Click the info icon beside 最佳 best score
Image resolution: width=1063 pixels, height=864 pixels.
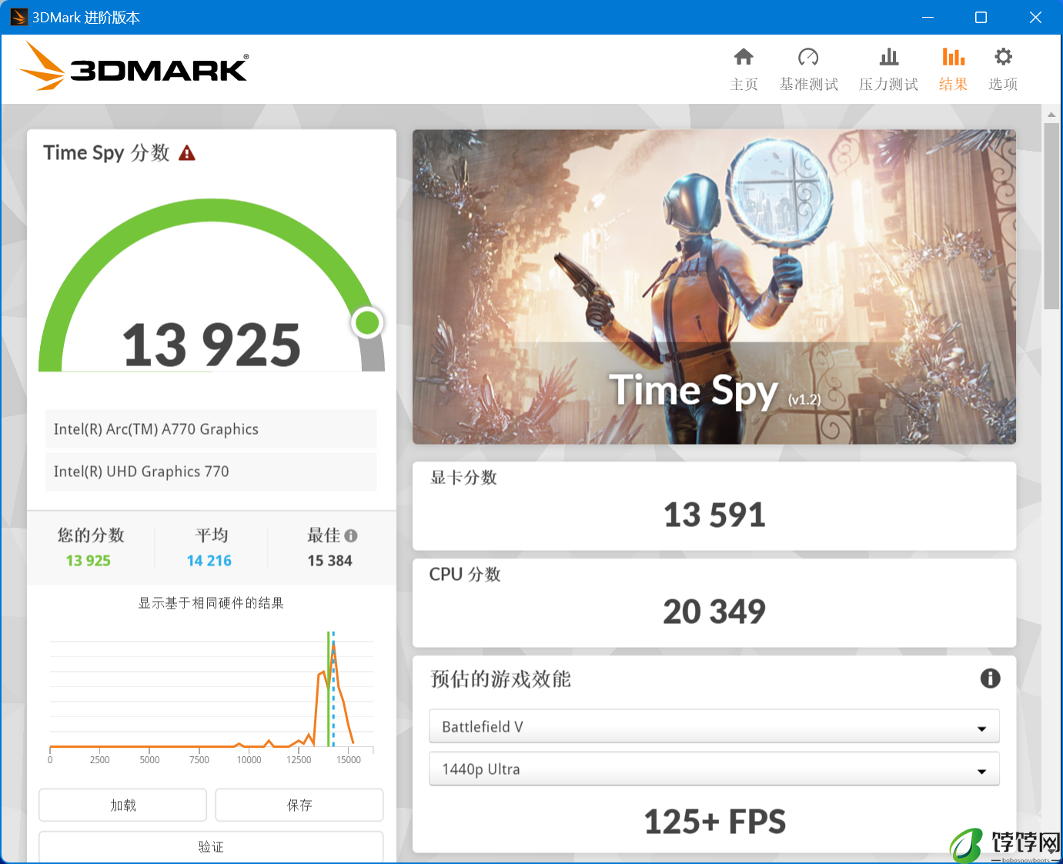coord(351,535)
